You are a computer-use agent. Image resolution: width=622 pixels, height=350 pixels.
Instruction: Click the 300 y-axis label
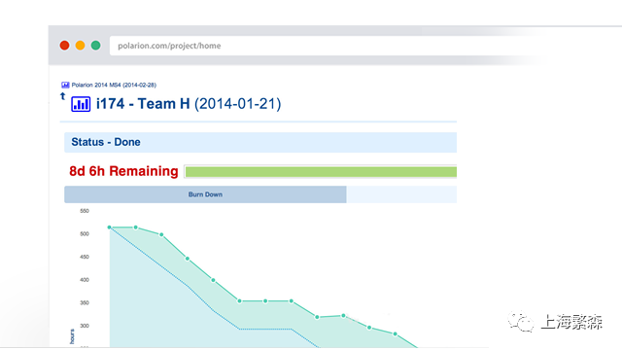pos(85,326)
